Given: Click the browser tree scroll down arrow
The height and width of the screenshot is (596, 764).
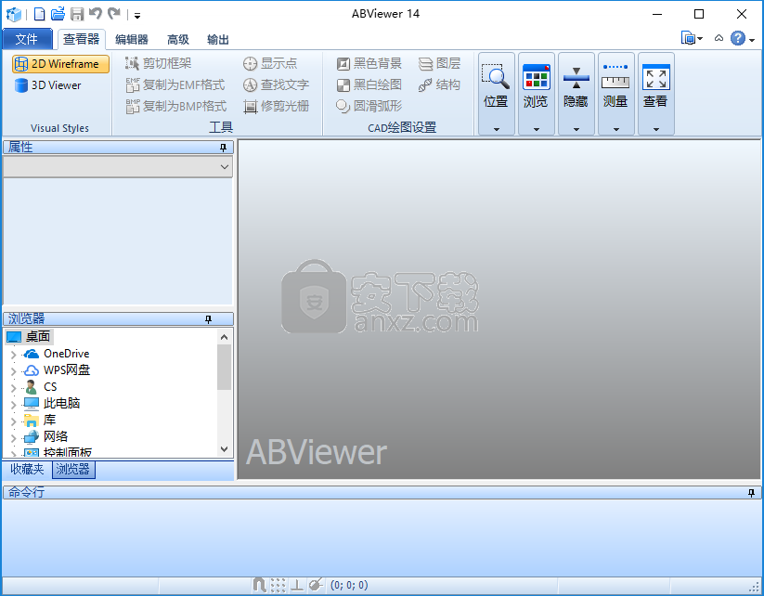Looking at the screenshot, I should 224,448.
